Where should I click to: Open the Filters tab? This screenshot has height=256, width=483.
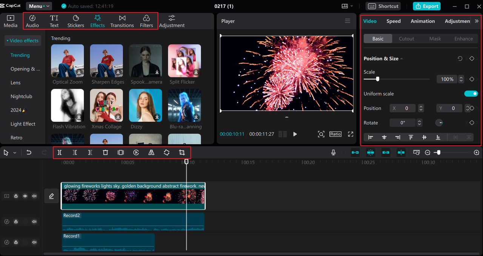pos(146,21)
